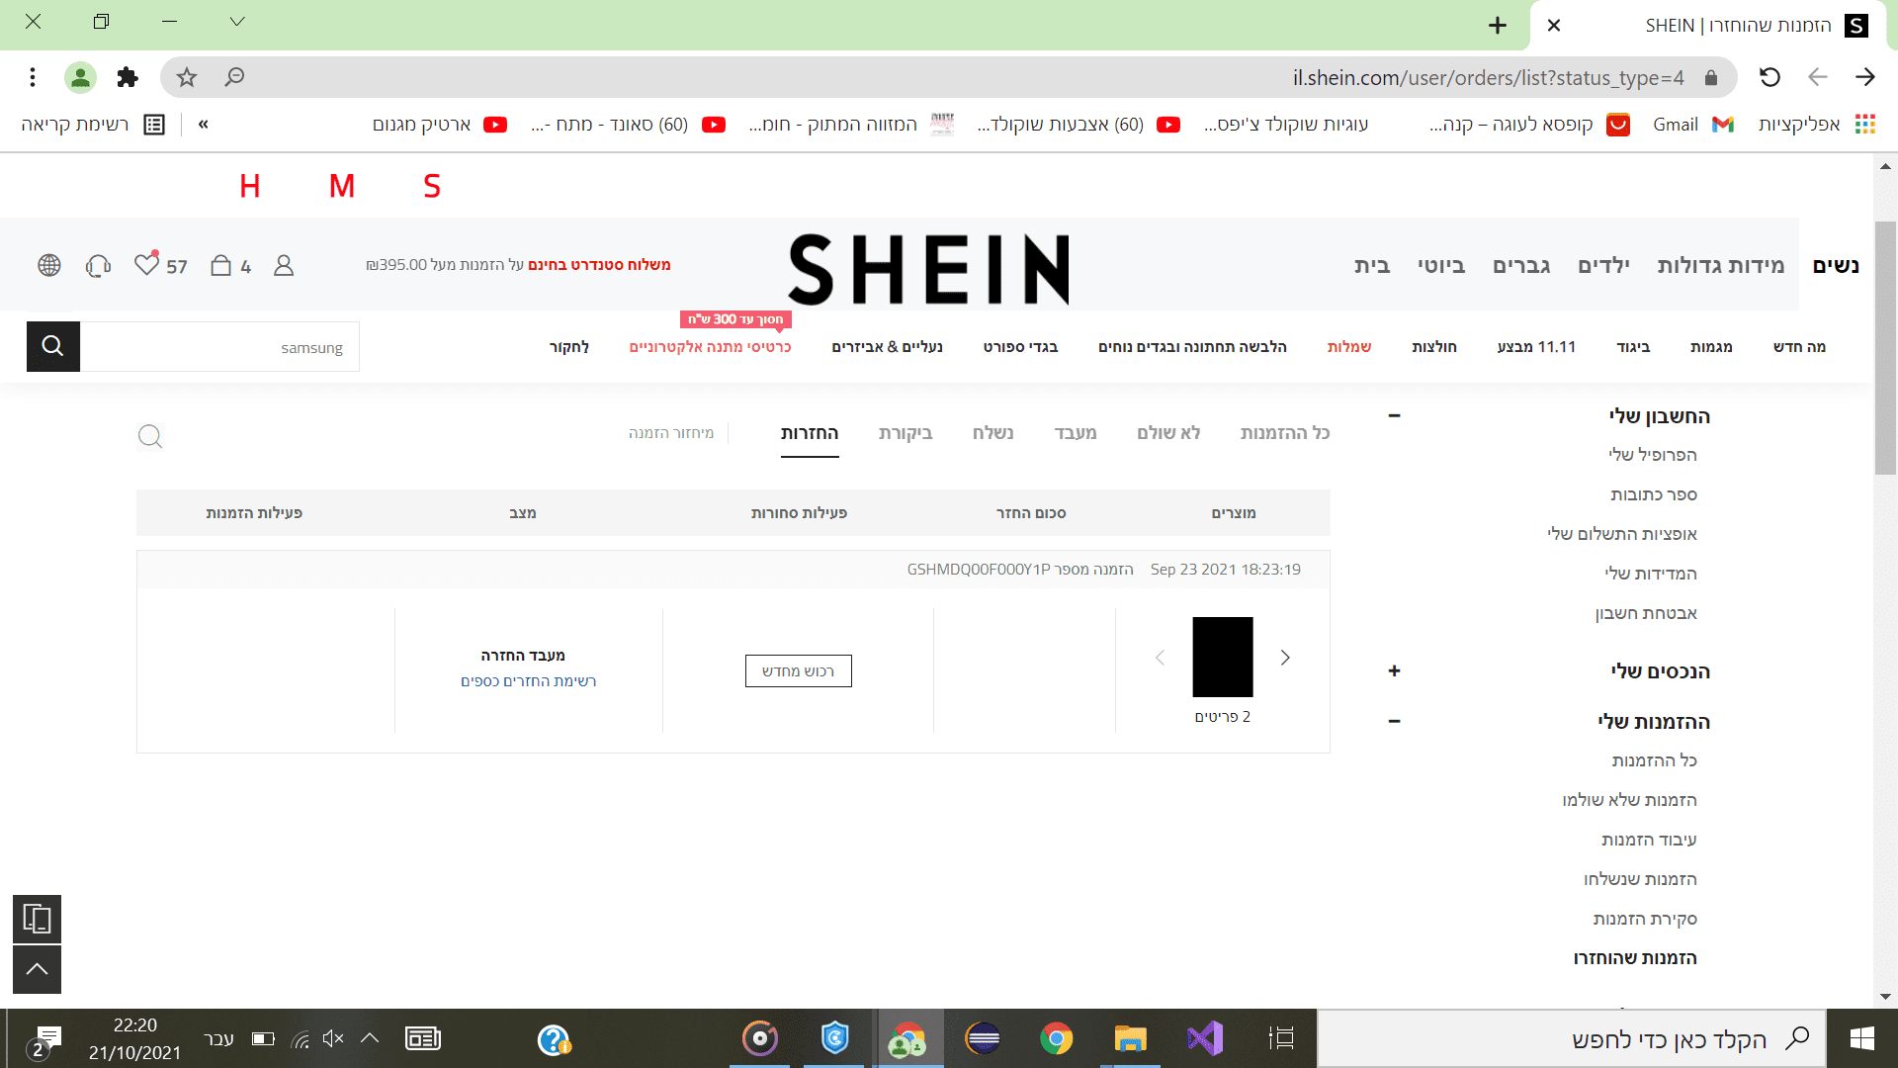This screenshot has width=1898, height=1068.
Task: Collapse the 'החשבון שלי' sidebar section
Action: [x=1394, y=416]
